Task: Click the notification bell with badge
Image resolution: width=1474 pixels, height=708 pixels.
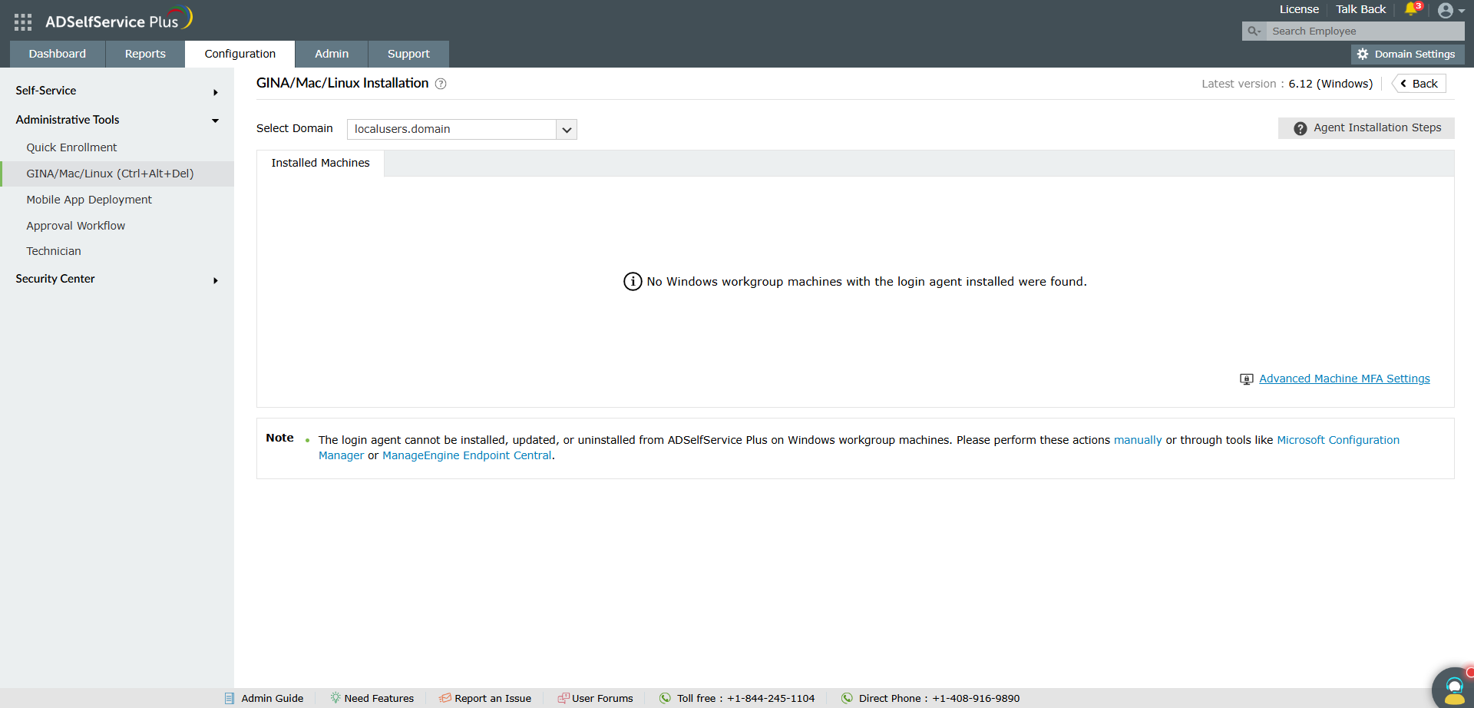Action: coord(1412,9)
